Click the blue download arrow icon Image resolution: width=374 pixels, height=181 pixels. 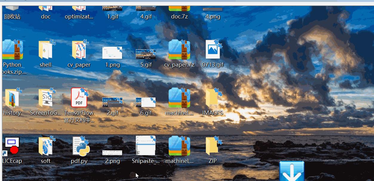point(292,171)
